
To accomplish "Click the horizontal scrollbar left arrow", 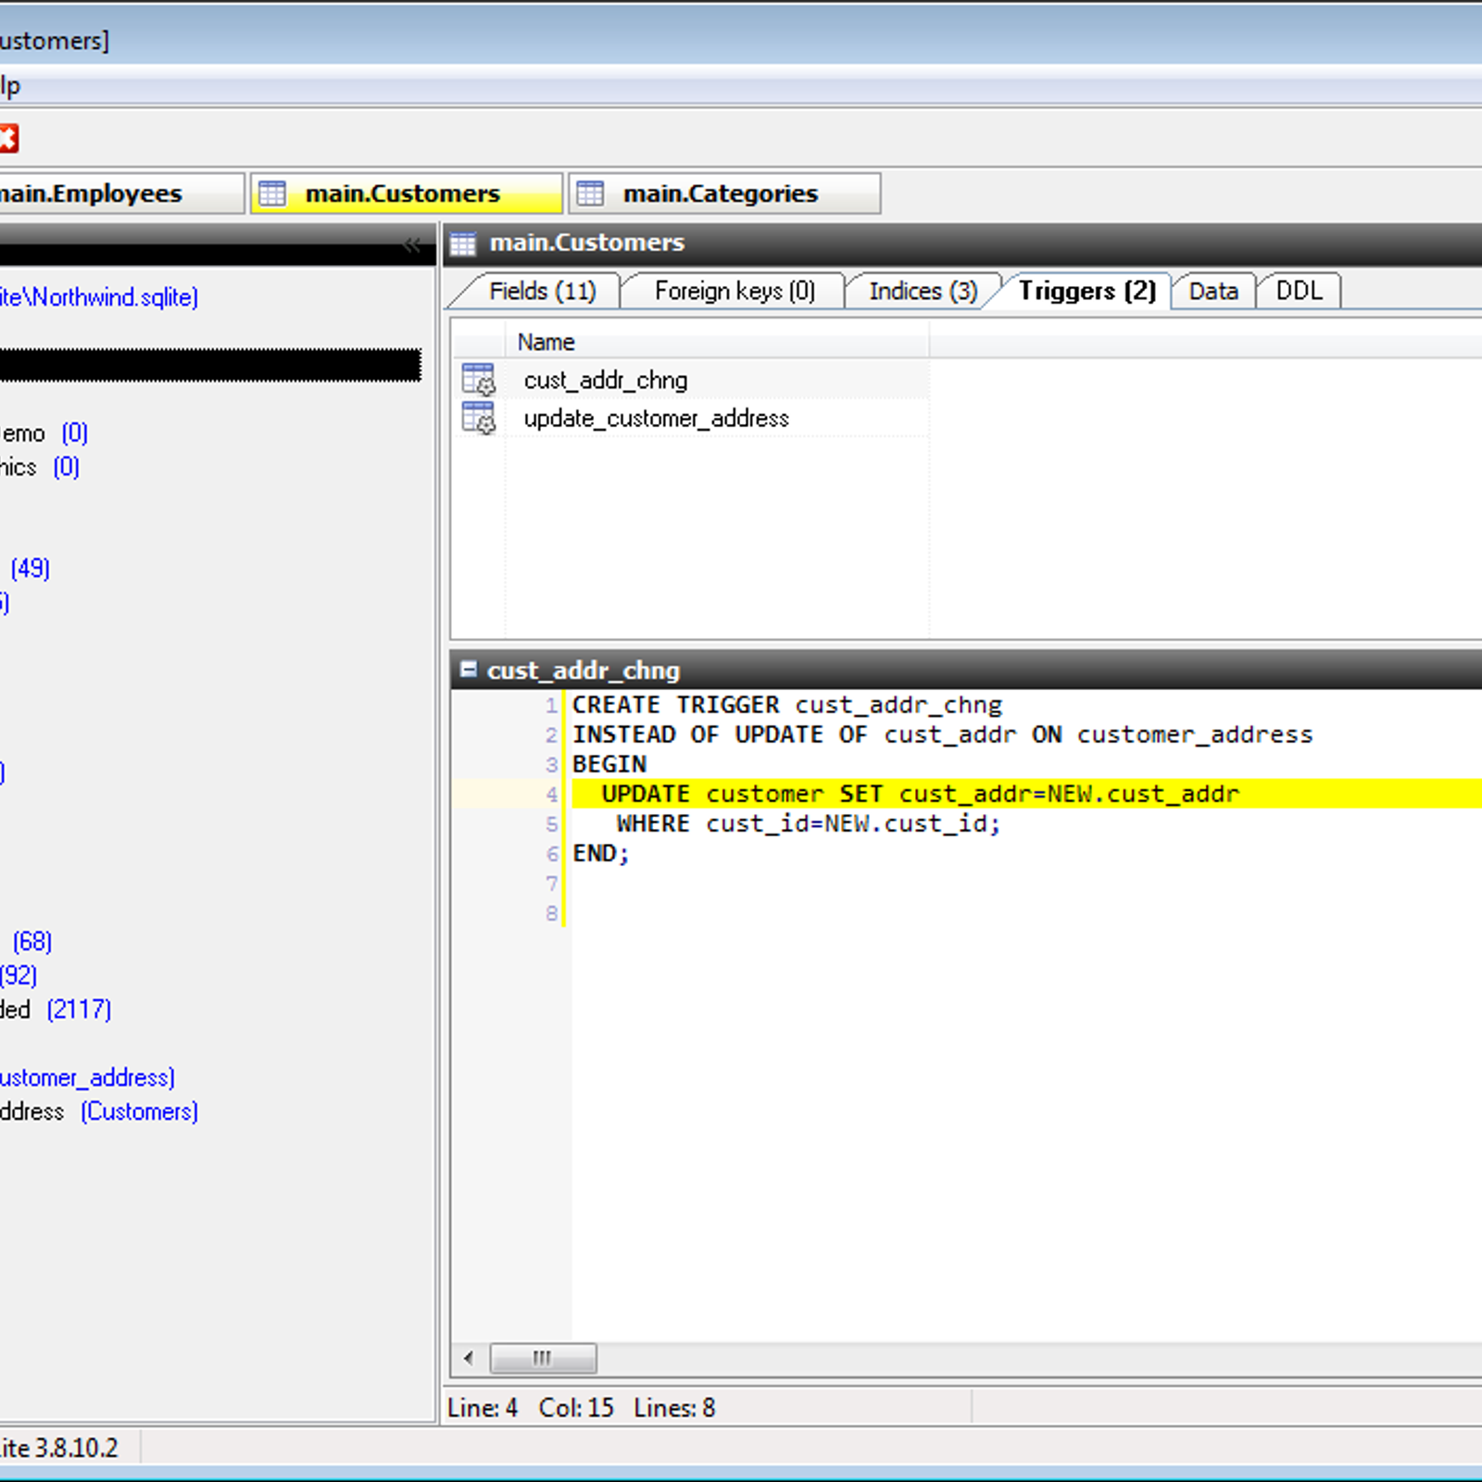I will (469, 1358).
